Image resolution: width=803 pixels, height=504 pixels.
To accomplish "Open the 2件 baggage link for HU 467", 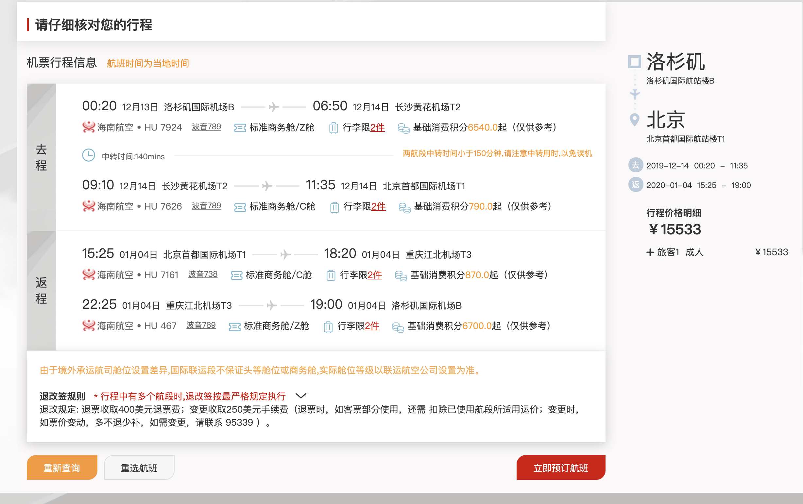I will [x=372, y=325].
